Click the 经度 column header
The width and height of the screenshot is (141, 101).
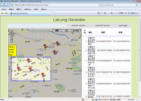click(120, 32)
